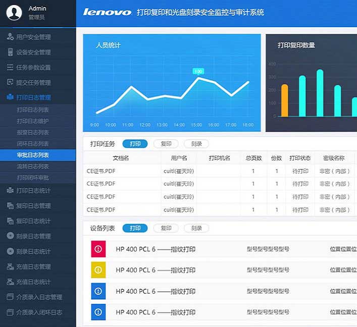This screenshot has width=357, height=327.
Task: Click the red alert icon in 设备列表
Action: 98,249
